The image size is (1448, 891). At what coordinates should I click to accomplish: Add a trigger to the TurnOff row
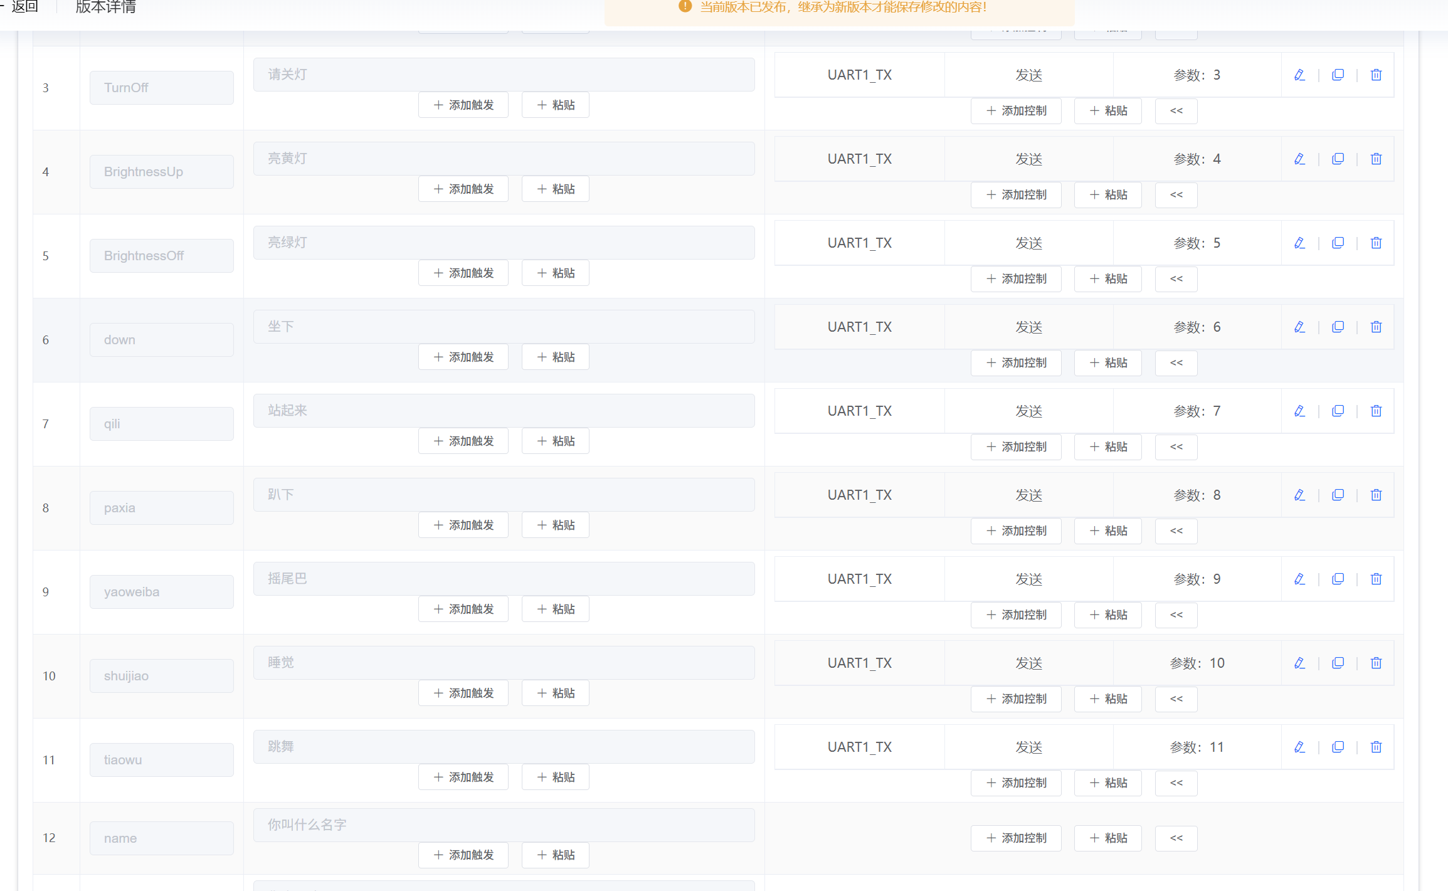463,105
